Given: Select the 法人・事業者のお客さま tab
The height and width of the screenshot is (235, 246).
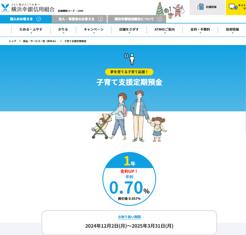Looking at the screenshot, I should pos(79,19).
